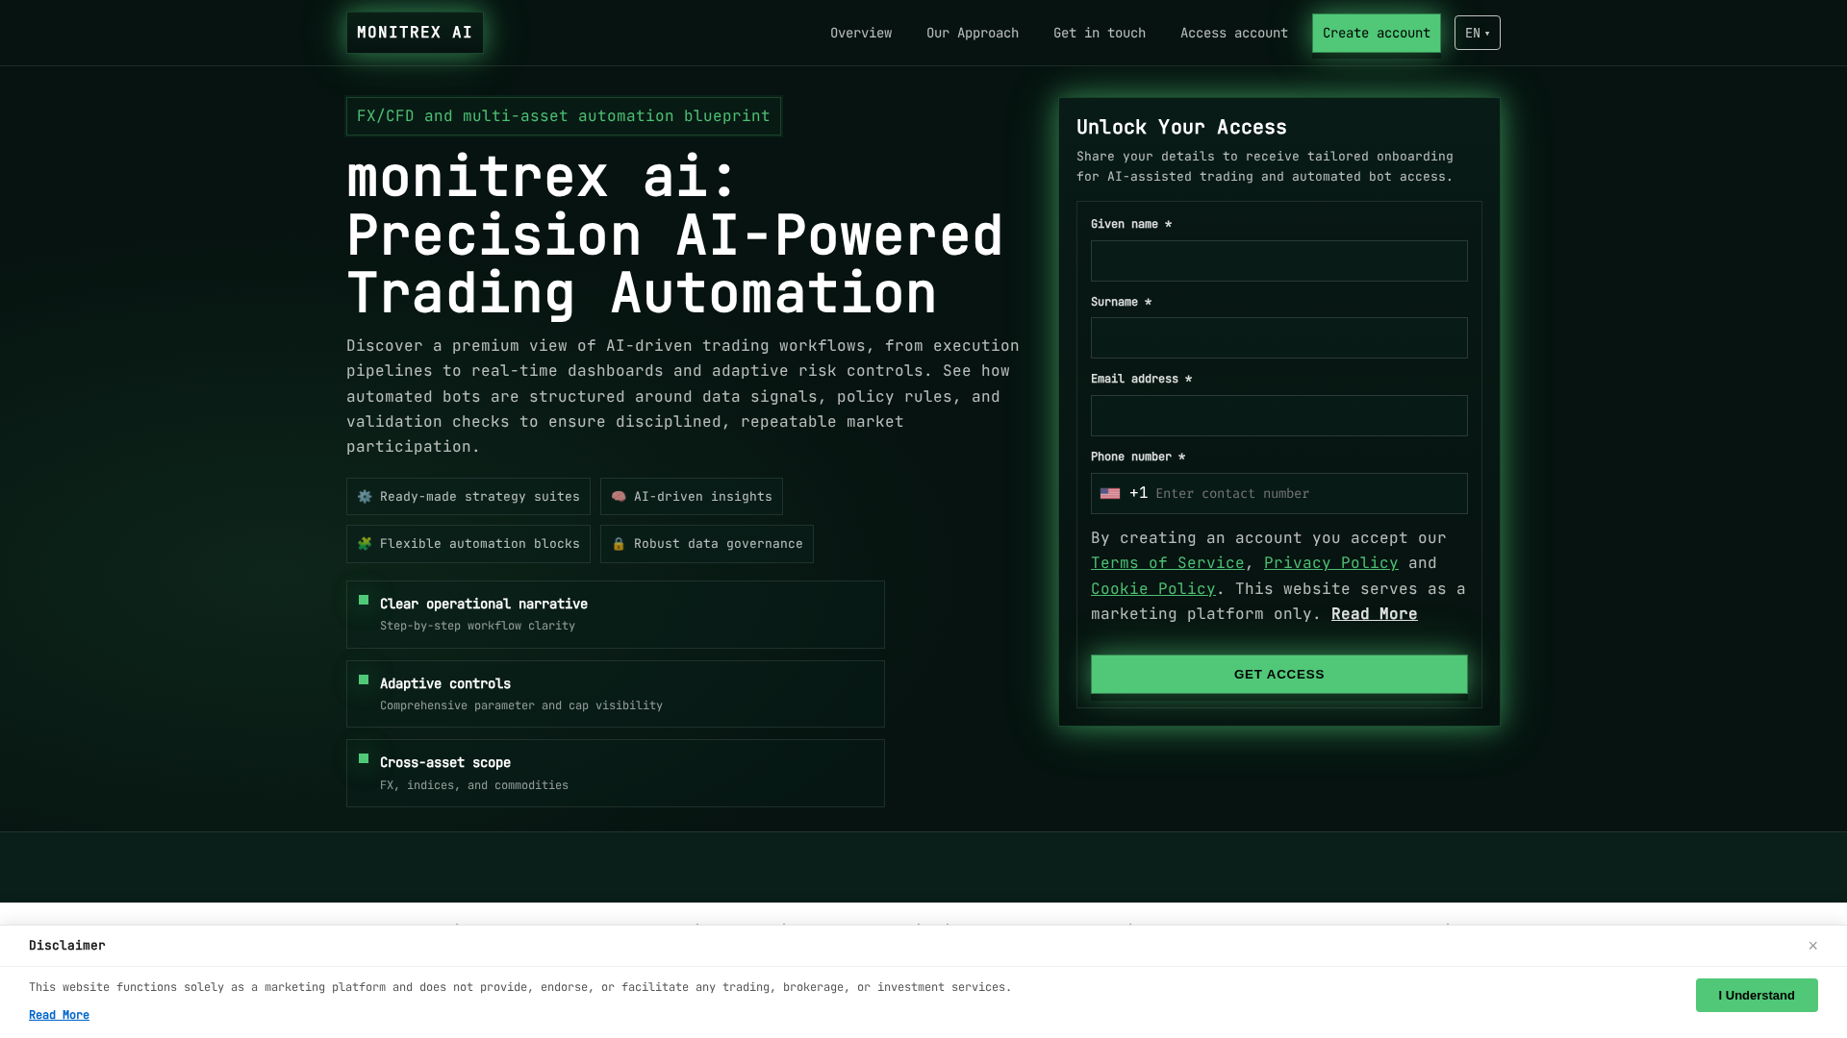Click the AI-driven insights label

703,497
